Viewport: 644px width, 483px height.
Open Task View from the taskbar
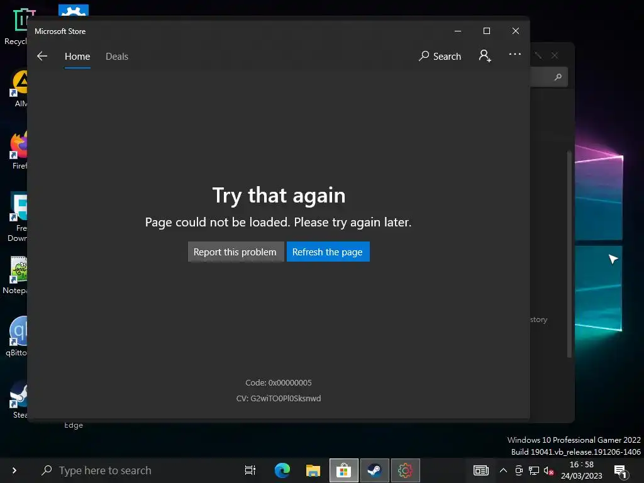(x=250, y=470)
